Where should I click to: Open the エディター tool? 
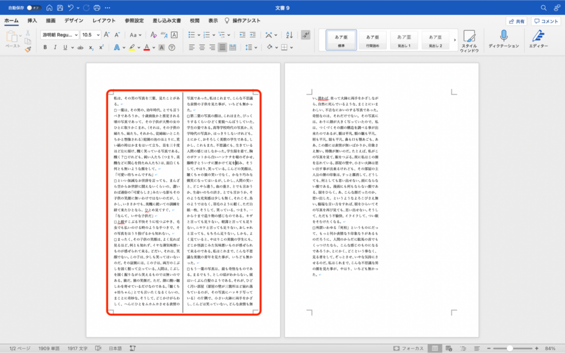539,39
